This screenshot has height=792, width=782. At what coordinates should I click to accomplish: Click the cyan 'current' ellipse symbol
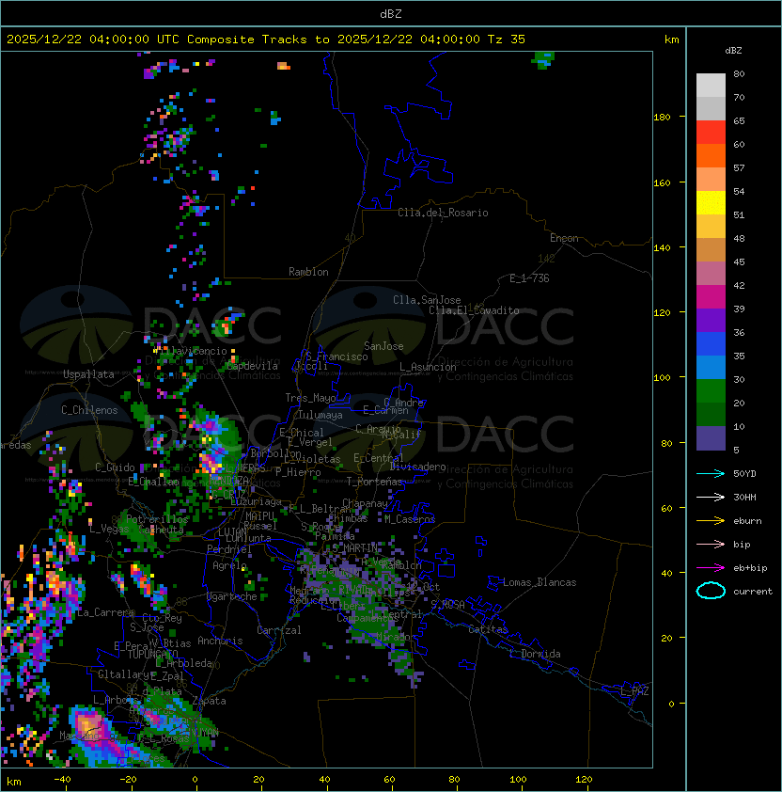click(x=711, y=591)
